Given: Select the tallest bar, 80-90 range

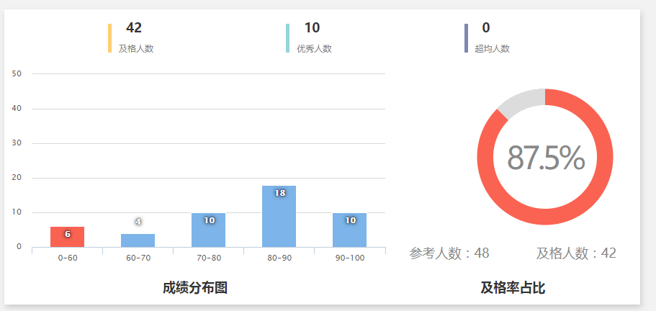Looking at the screenshot, I should click(279, 217).
